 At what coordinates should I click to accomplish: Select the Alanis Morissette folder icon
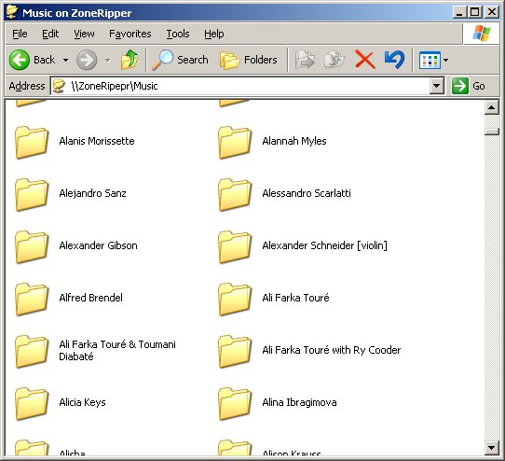pos(32,142)
